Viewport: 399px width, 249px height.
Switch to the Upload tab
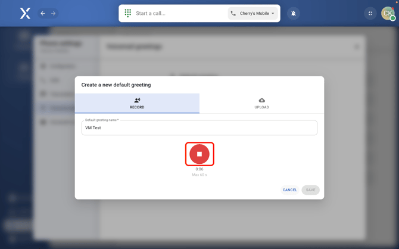261,104
